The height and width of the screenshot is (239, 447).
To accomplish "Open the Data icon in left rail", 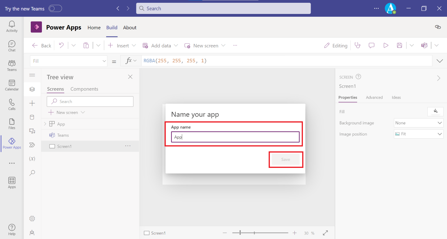I will 32,117.
